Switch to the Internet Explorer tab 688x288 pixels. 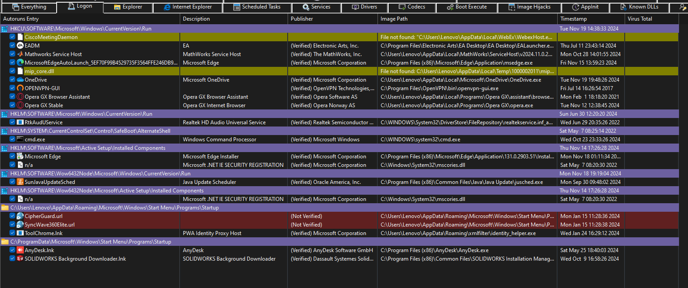click(188, 7)
